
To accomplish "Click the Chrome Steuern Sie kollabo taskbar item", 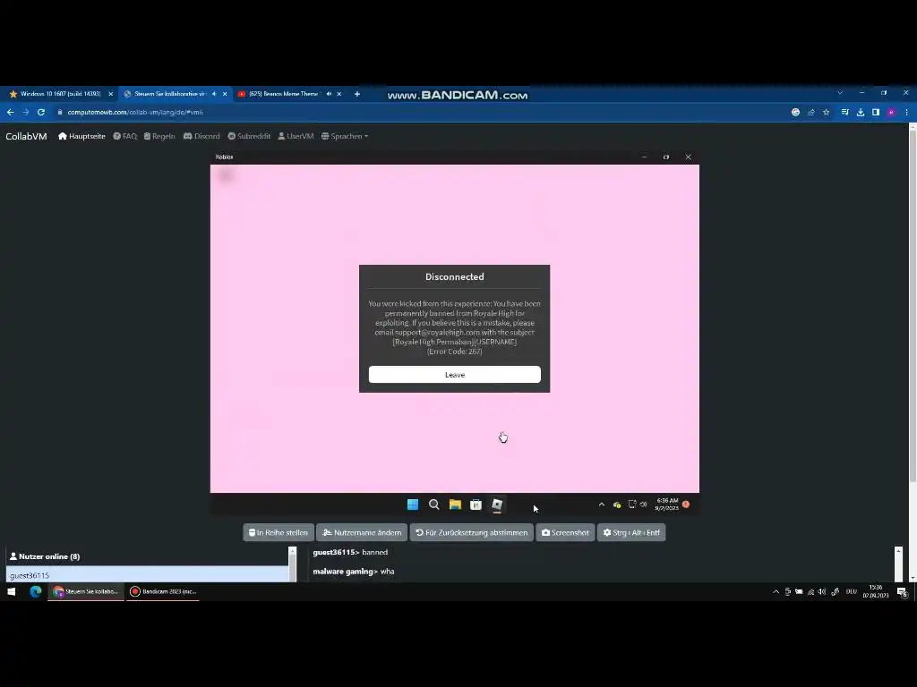I will (x=86, y=592).
